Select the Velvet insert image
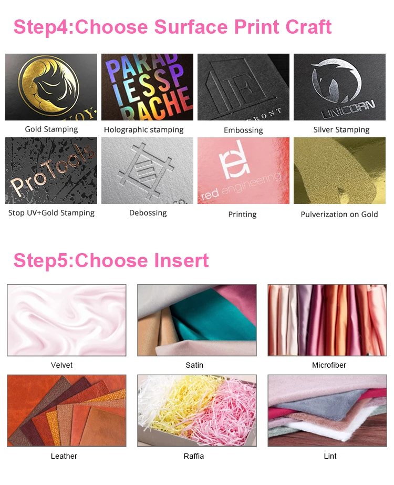 pos(66,320)
